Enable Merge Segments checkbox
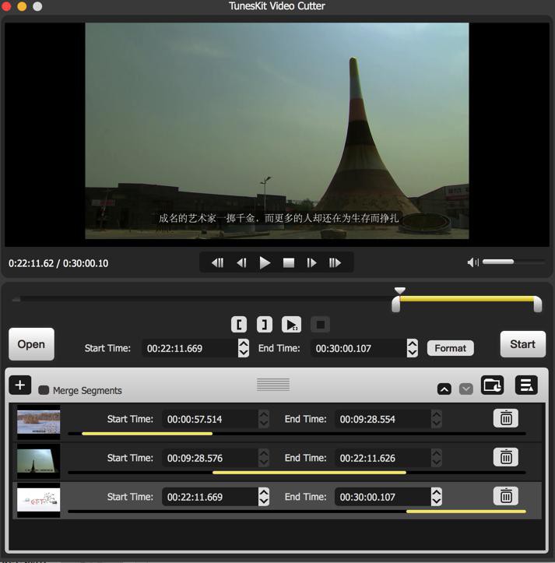This screenshot has height=563, width=555. (44, 390)
